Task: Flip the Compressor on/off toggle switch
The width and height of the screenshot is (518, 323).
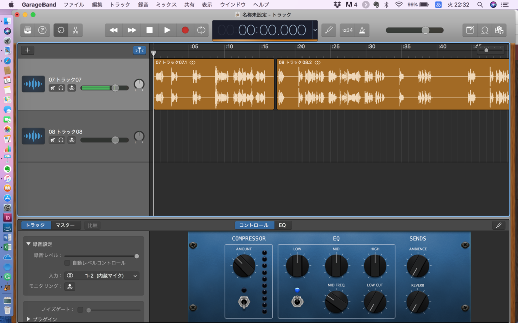Action: click(x=244, y=302)
